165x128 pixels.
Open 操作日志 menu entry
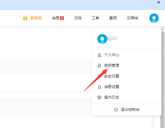coord(112,97)
